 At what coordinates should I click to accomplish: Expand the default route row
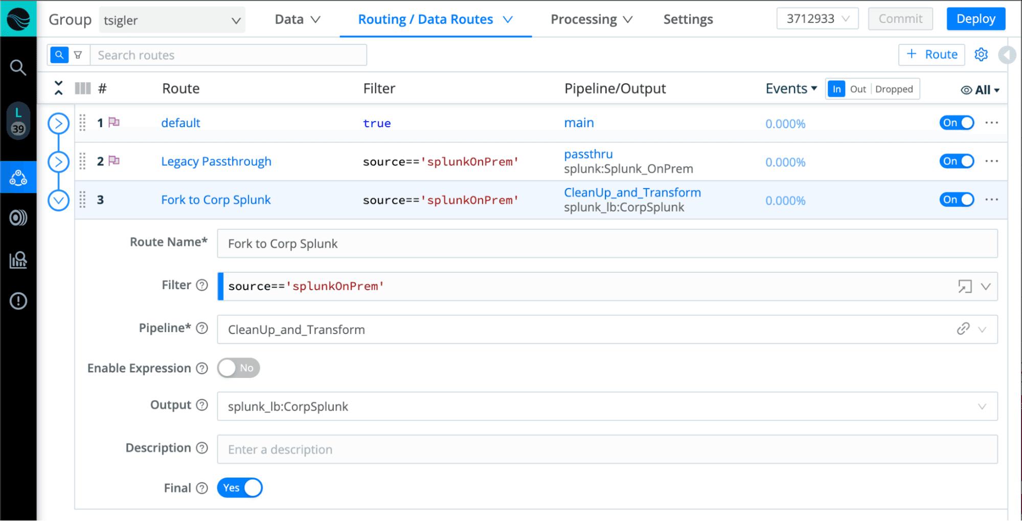(59, 124)
